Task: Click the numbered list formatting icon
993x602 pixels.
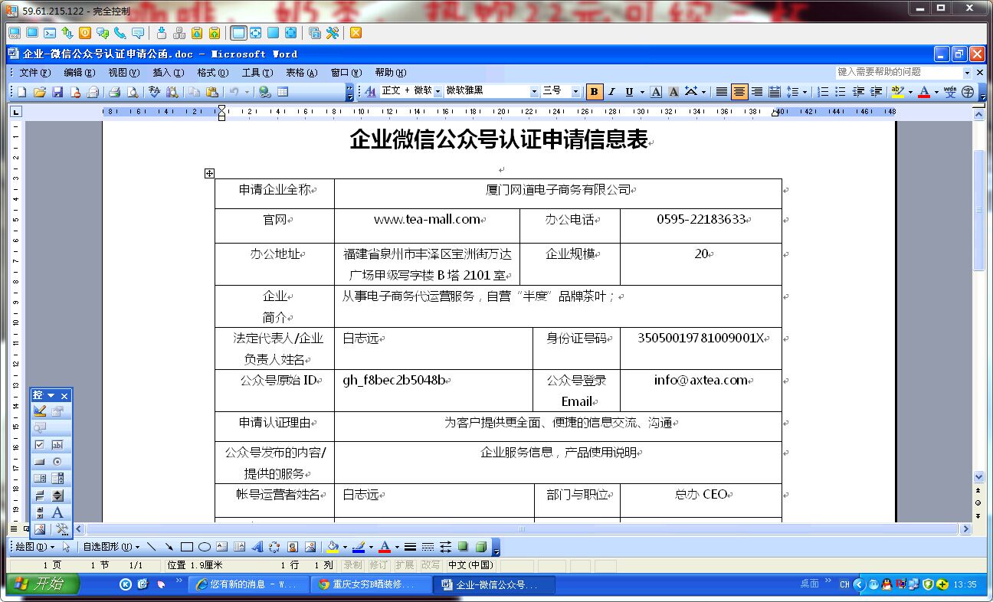Action: tap(823, 92)
